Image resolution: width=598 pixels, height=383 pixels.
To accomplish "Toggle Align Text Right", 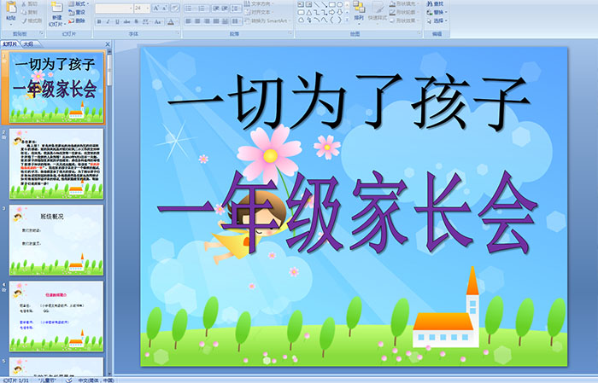I will pos(207,21).
